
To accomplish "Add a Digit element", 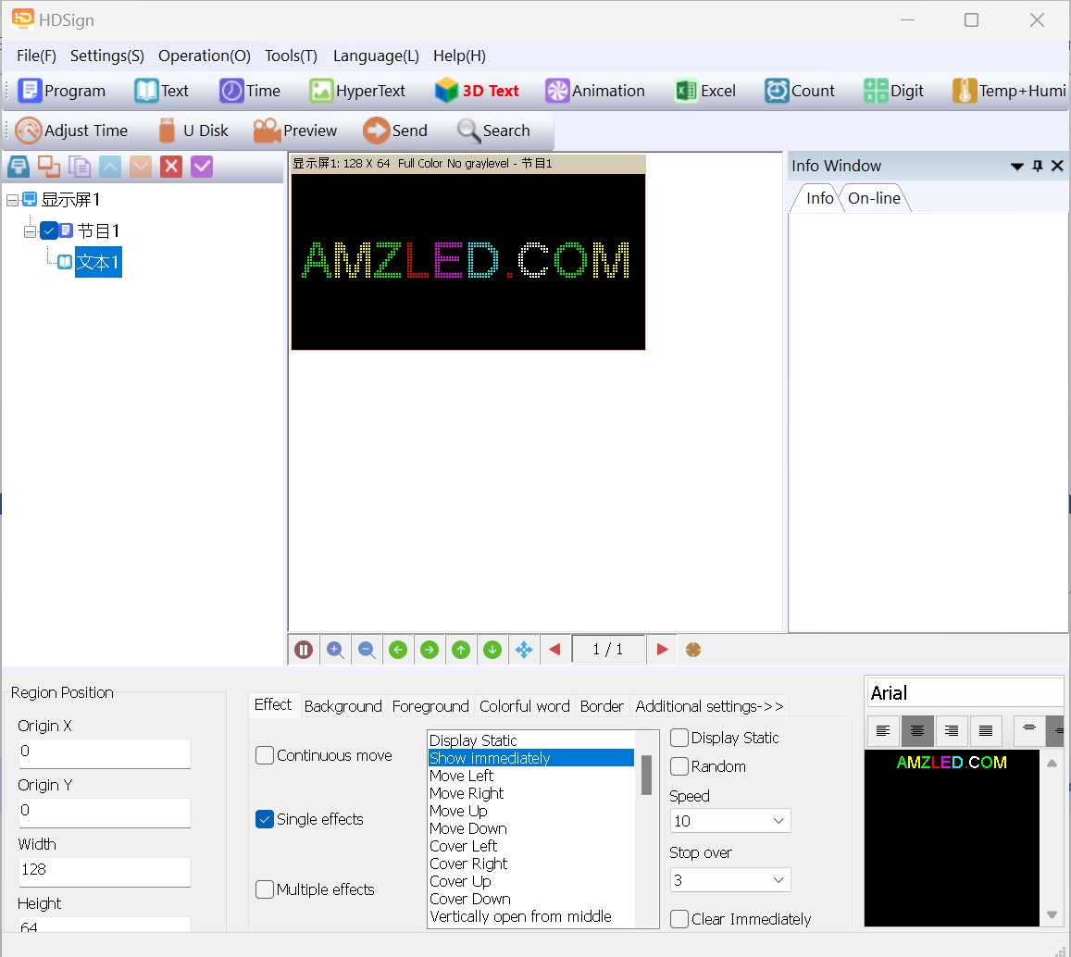I will click(x=893, y=91).
